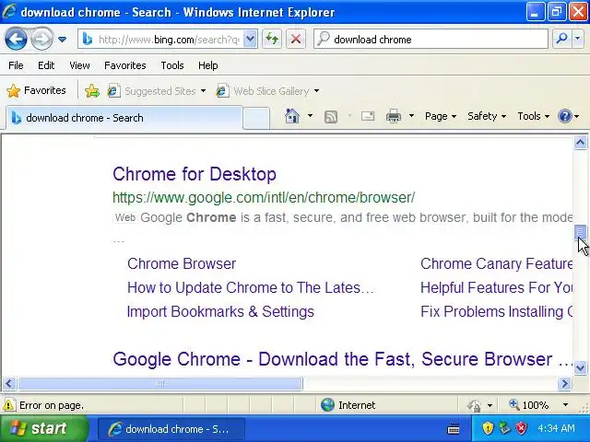Click the Home icon in command bar
Screen dimensions: 590x442
coord(292,116)
